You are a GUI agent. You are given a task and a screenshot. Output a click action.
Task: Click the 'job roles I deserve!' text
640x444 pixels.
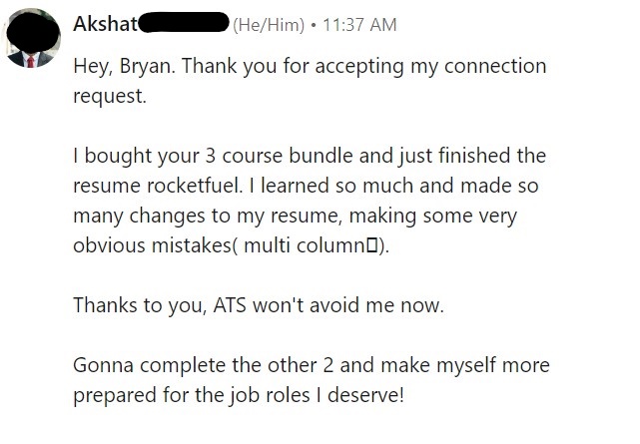point(317,395)
